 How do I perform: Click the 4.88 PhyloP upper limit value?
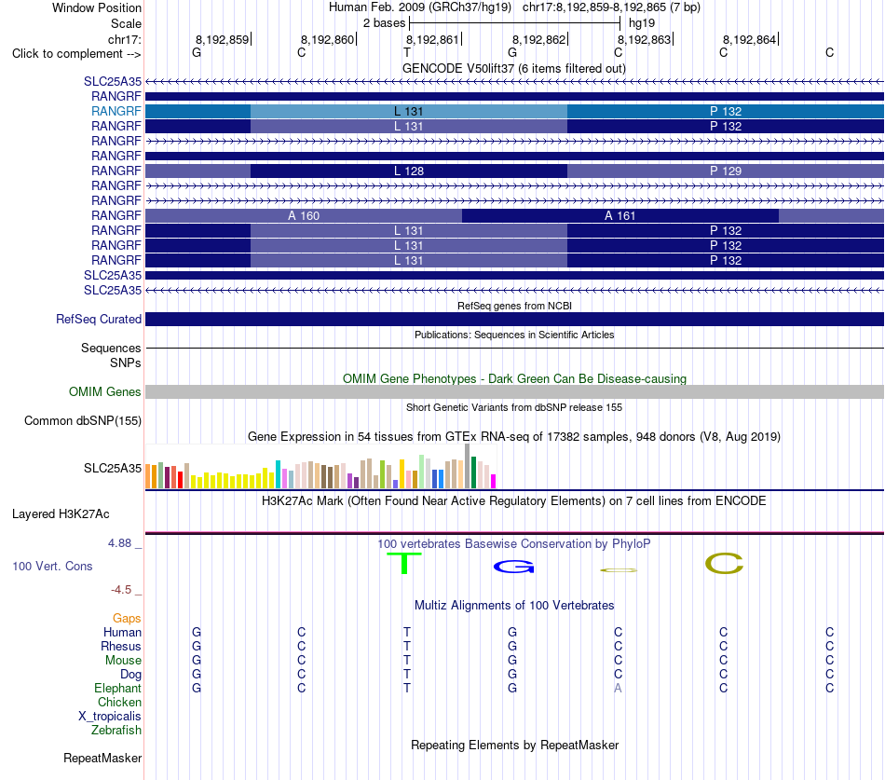tap(119, 542)
